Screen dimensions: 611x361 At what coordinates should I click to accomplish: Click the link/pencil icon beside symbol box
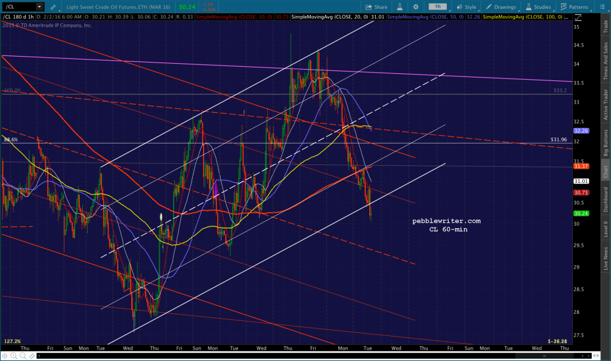(x=53, y=7)
